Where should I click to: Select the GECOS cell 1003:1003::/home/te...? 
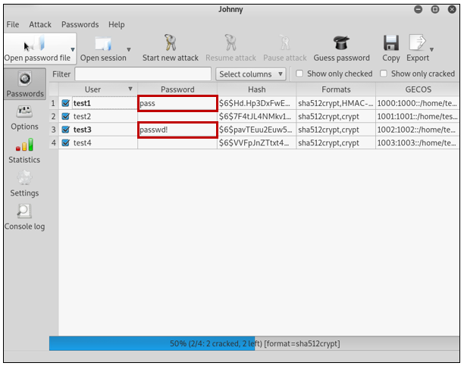[x=418, y=142]
